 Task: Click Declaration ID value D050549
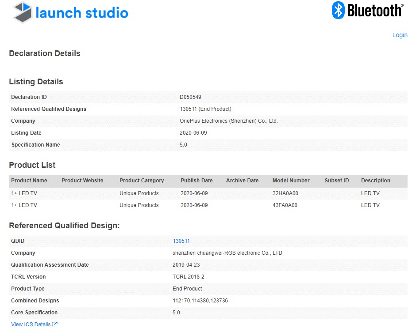[190, 97]
